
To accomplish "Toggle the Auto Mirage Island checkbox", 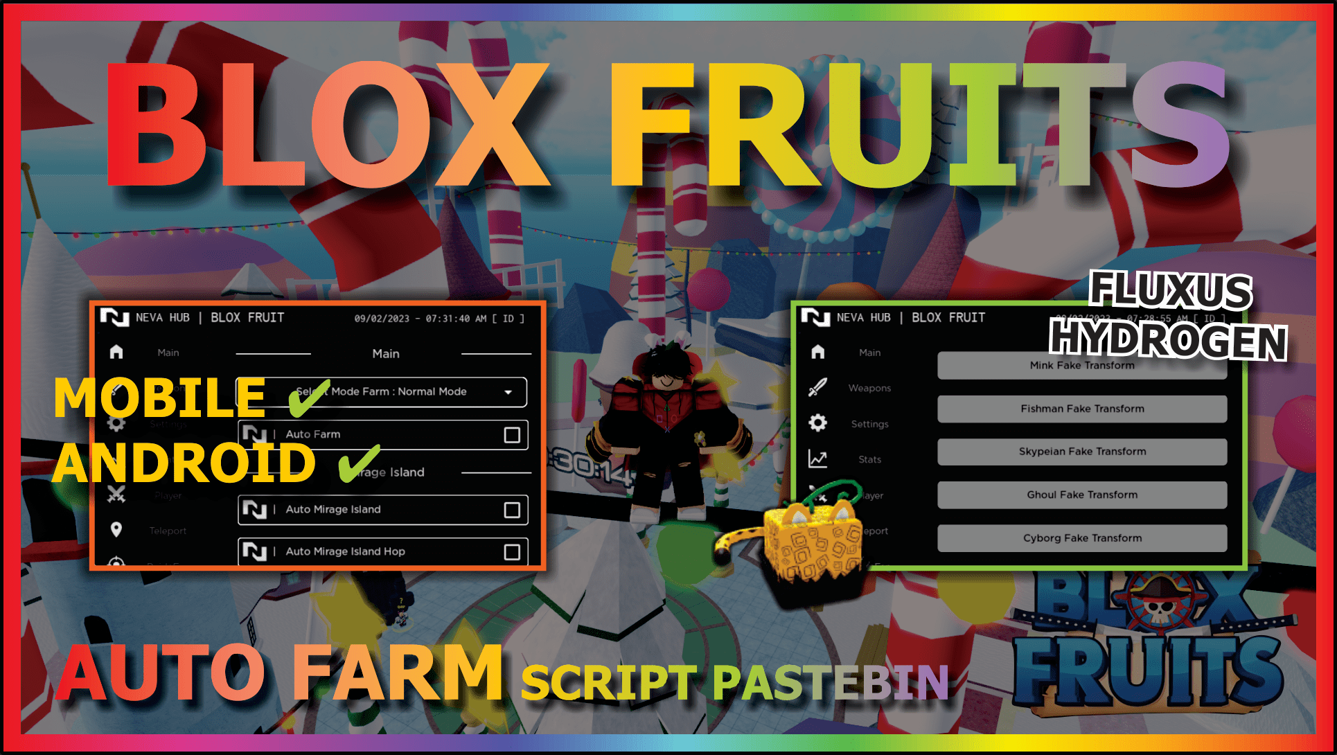I will point(517,513).
